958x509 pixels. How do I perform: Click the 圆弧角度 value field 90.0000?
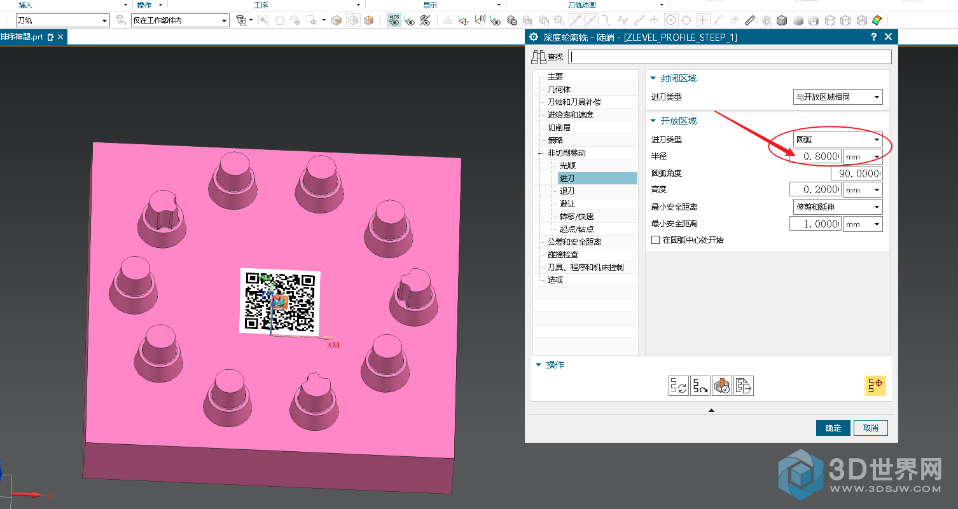pos(857,173)
